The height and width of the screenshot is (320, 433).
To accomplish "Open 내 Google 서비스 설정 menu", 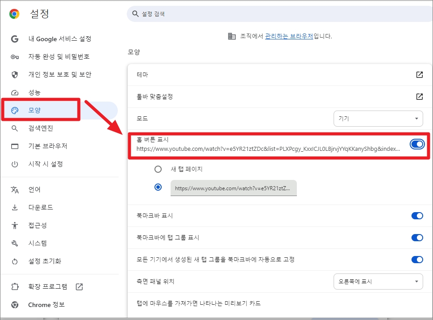I will [60, 39].
